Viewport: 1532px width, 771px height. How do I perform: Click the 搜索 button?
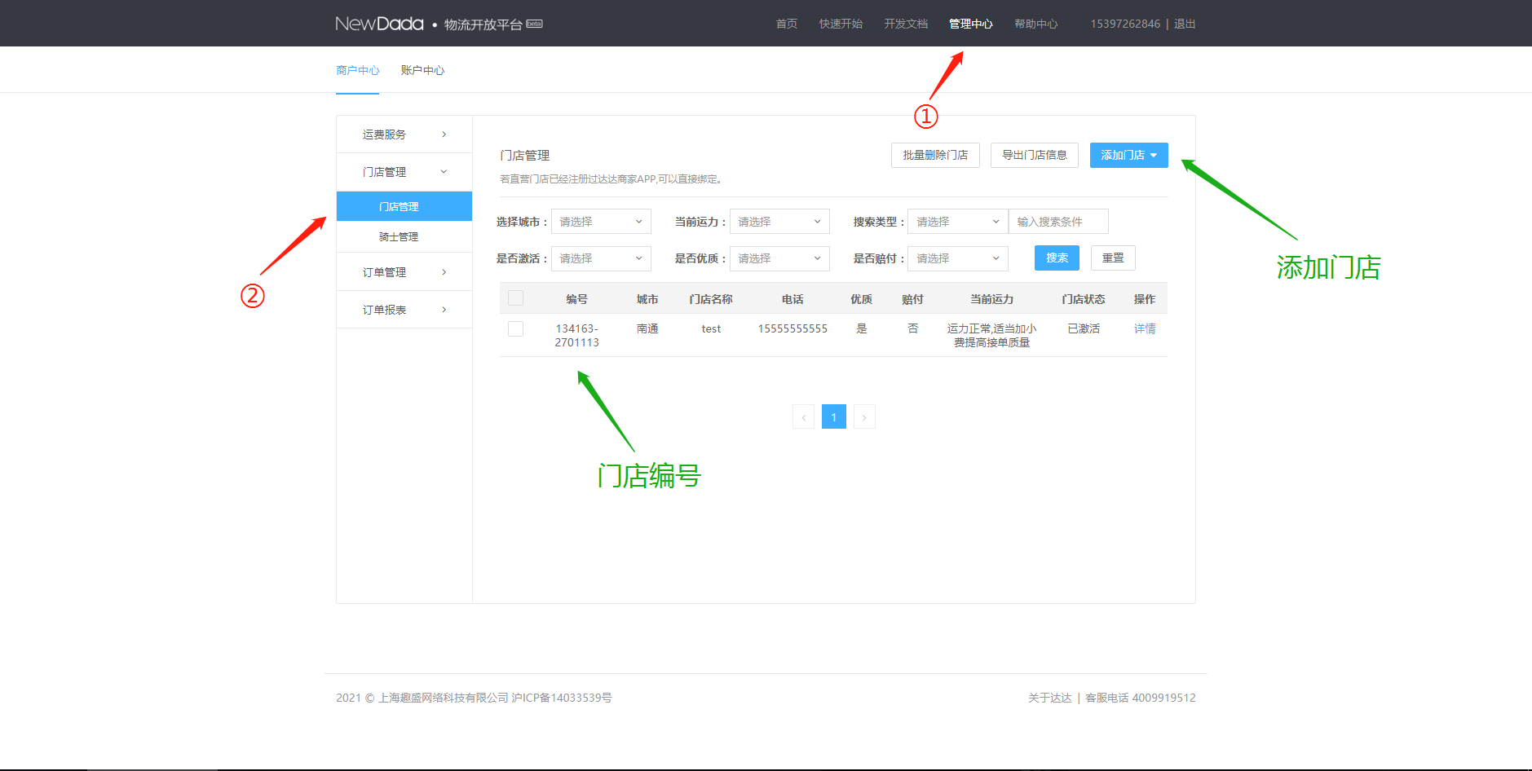point(1057,258)
